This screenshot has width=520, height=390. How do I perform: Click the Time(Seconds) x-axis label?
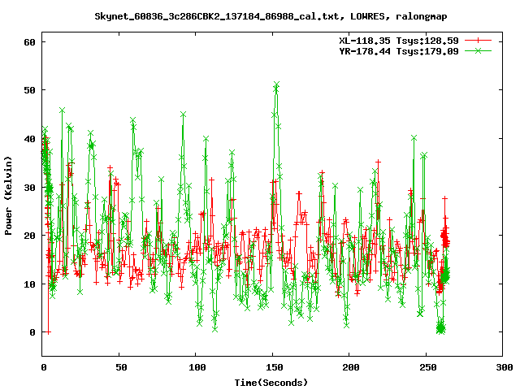click(271, 383)
